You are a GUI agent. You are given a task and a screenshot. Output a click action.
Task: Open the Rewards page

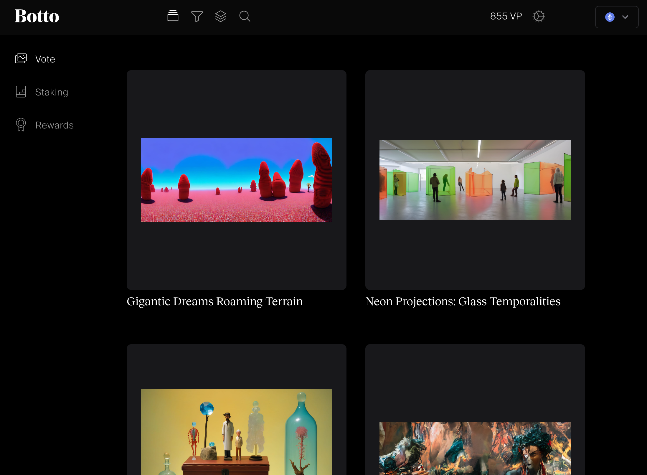[x=55, y=125]
